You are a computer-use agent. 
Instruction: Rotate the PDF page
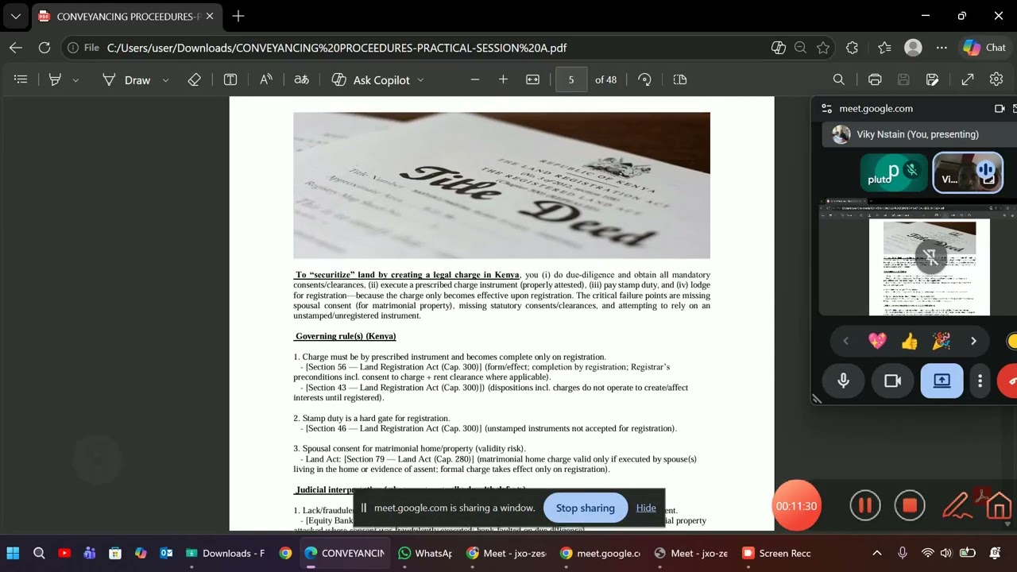644,79
